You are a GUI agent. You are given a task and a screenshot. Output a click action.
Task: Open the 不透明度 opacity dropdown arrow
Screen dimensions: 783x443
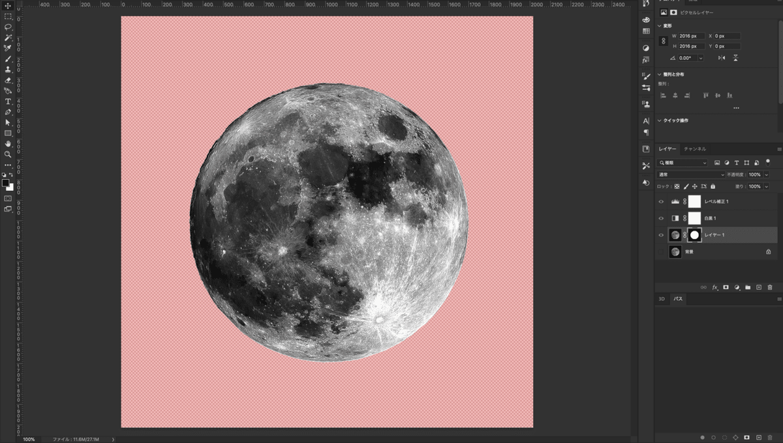click(x=766, y=175)
